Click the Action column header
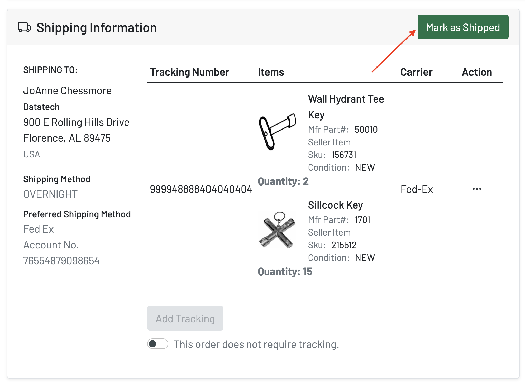This screenshot has height=383, width=525. pos(477,72)
